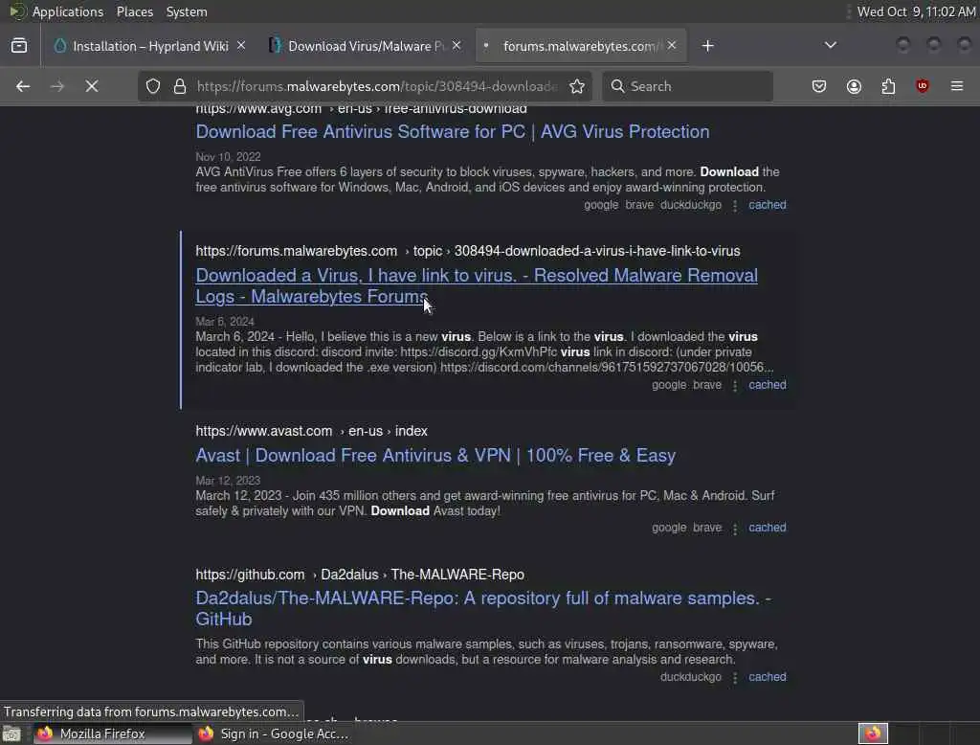Open Avast Download Free Antivirus result

click(435, 456)
